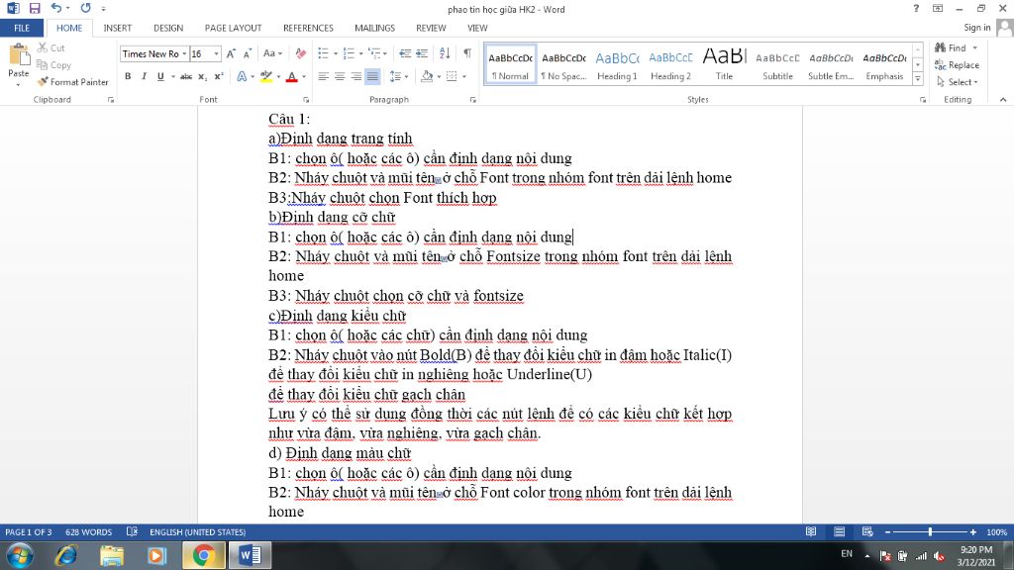
Task: Open font color dropdown arrow
Action: click(x=304, y=77)
